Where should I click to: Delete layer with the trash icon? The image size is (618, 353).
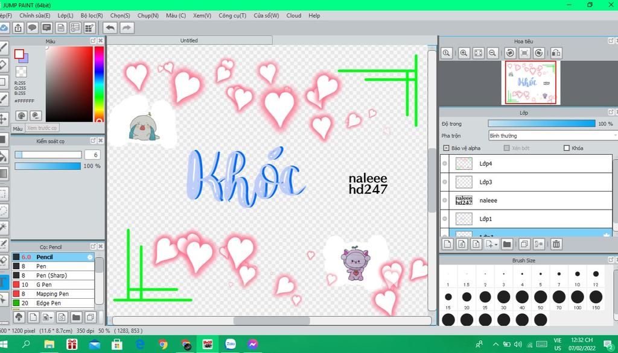(556, 245)
